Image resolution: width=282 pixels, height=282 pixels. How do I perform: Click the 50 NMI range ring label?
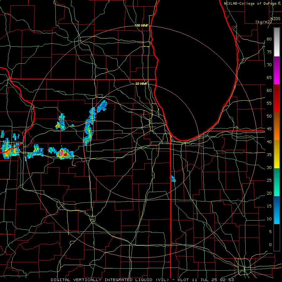(x=141, y=84)
